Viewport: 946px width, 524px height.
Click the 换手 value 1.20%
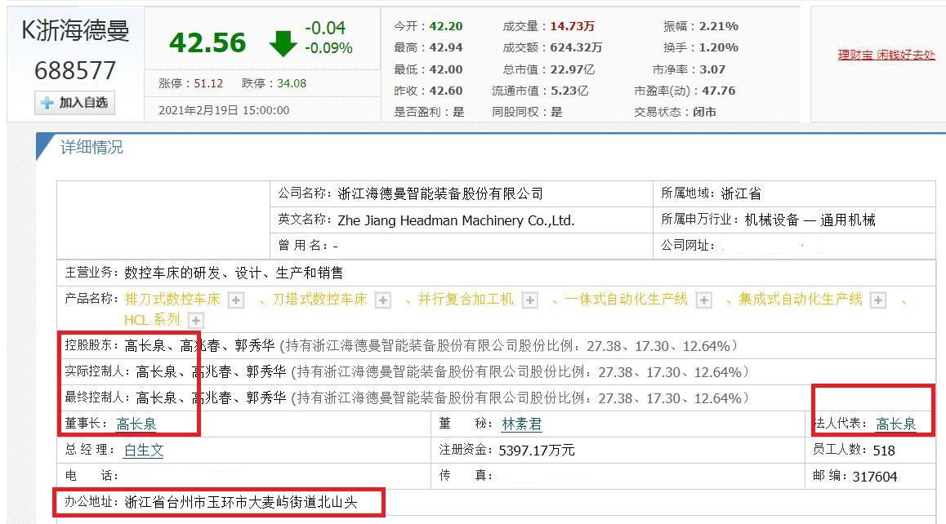point(719,47)
